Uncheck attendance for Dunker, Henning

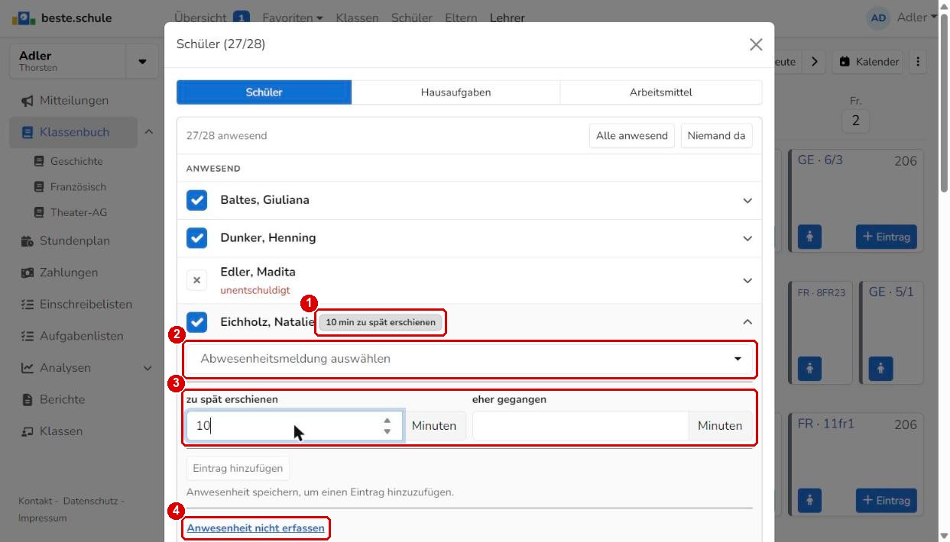point(197,238)
